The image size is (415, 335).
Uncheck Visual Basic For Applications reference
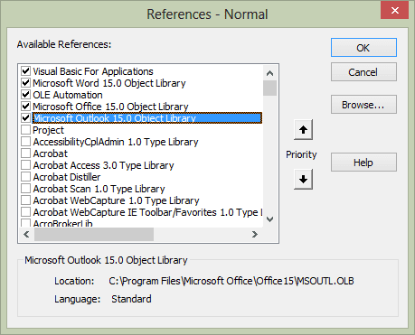point(26,71)
